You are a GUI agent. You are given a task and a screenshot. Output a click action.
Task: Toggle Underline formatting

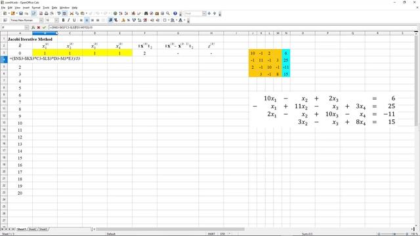(74, 20)
